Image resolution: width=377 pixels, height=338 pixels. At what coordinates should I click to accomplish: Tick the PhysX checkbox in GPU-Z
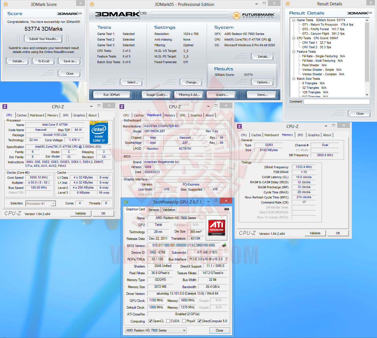[184, 321]
